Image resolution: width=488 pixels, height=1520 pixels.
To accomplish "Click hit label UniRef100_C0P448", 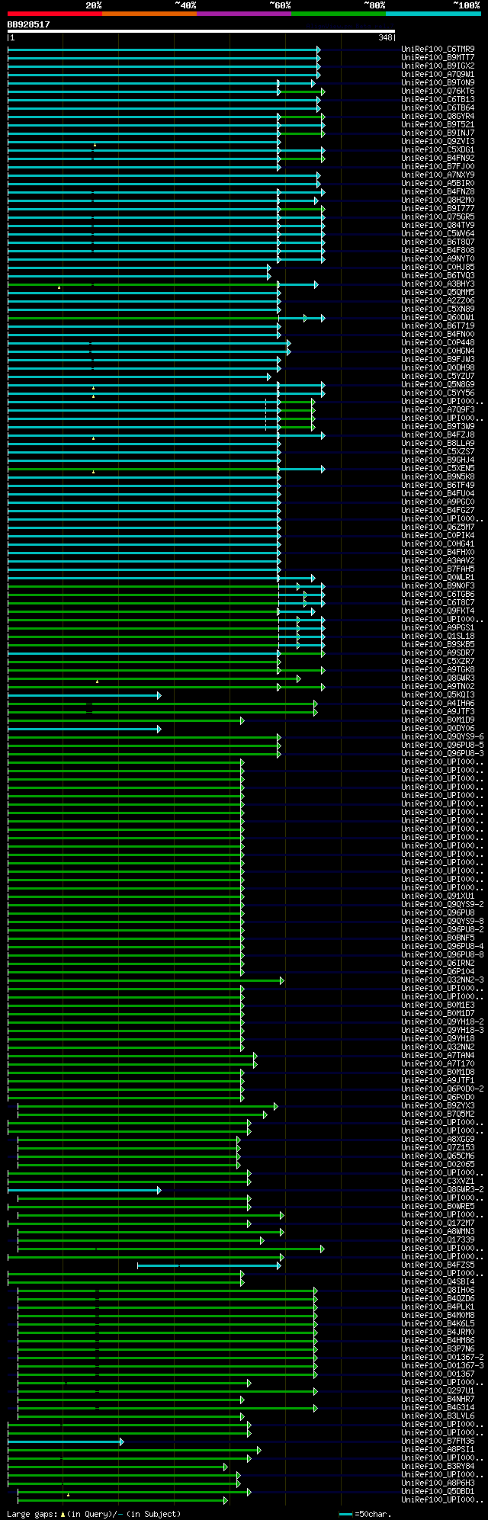I will pos(438,342).
